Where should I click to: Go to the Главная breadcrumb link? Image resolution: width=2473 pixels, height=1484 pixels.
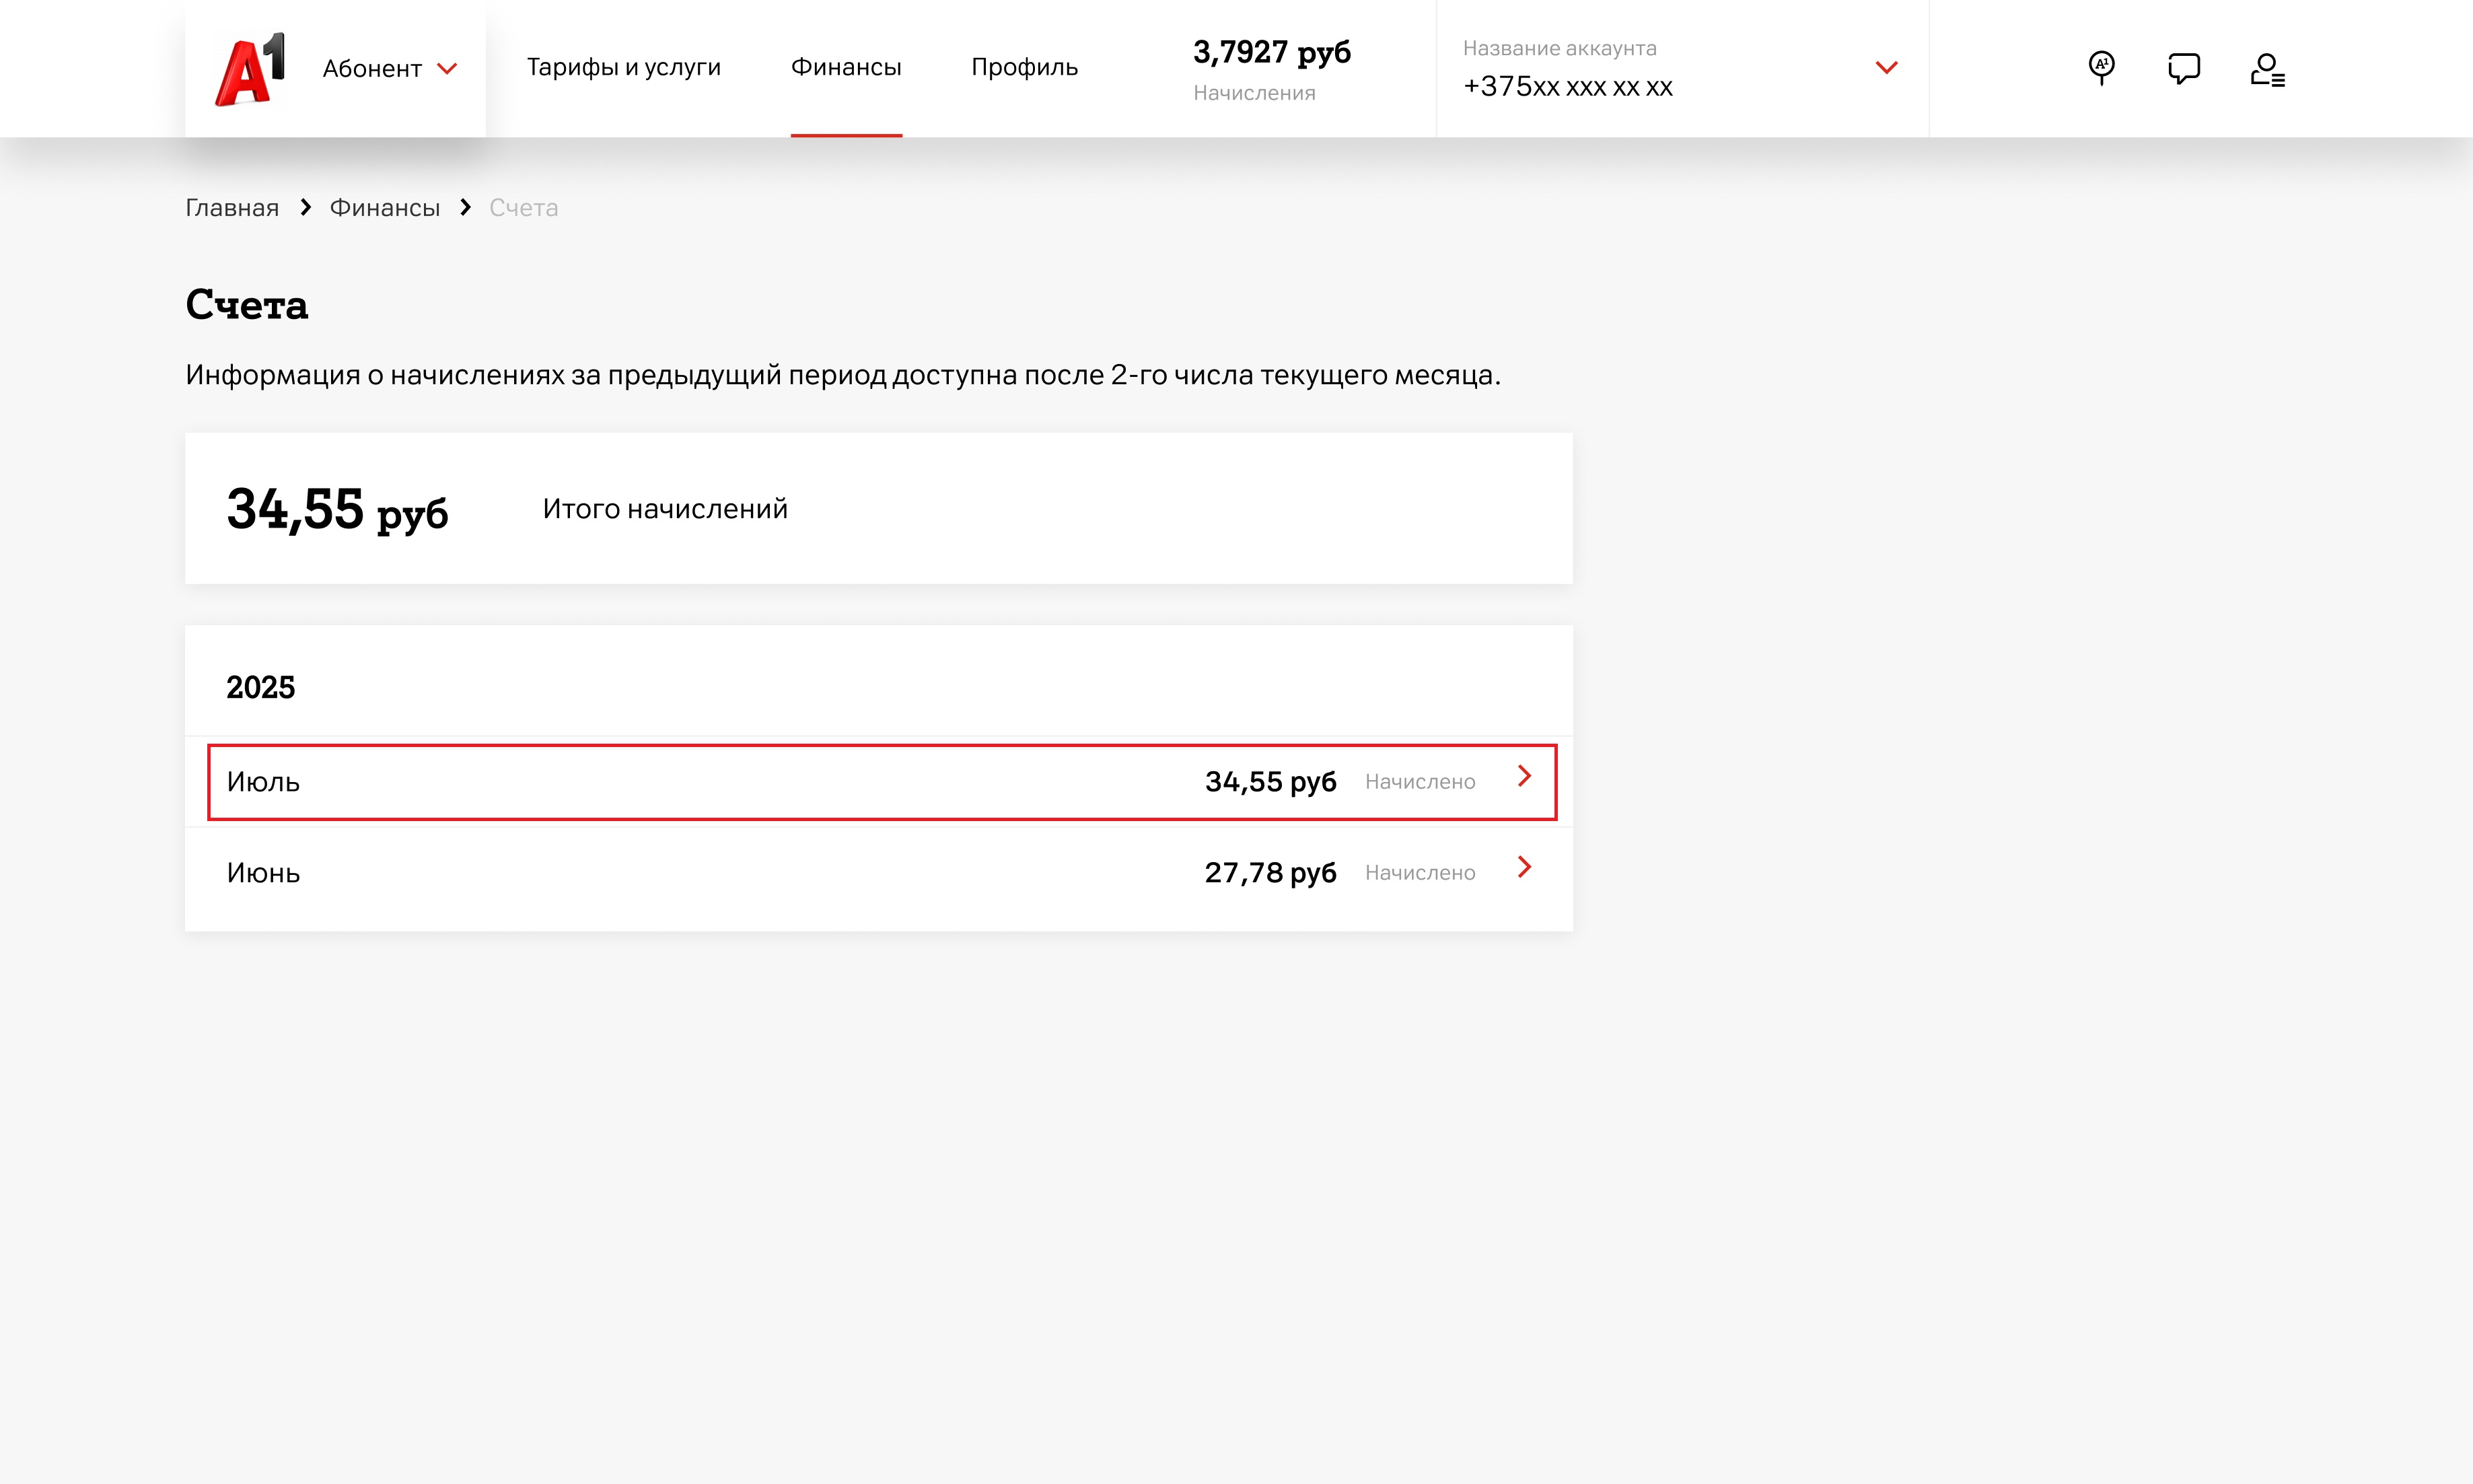232,207
